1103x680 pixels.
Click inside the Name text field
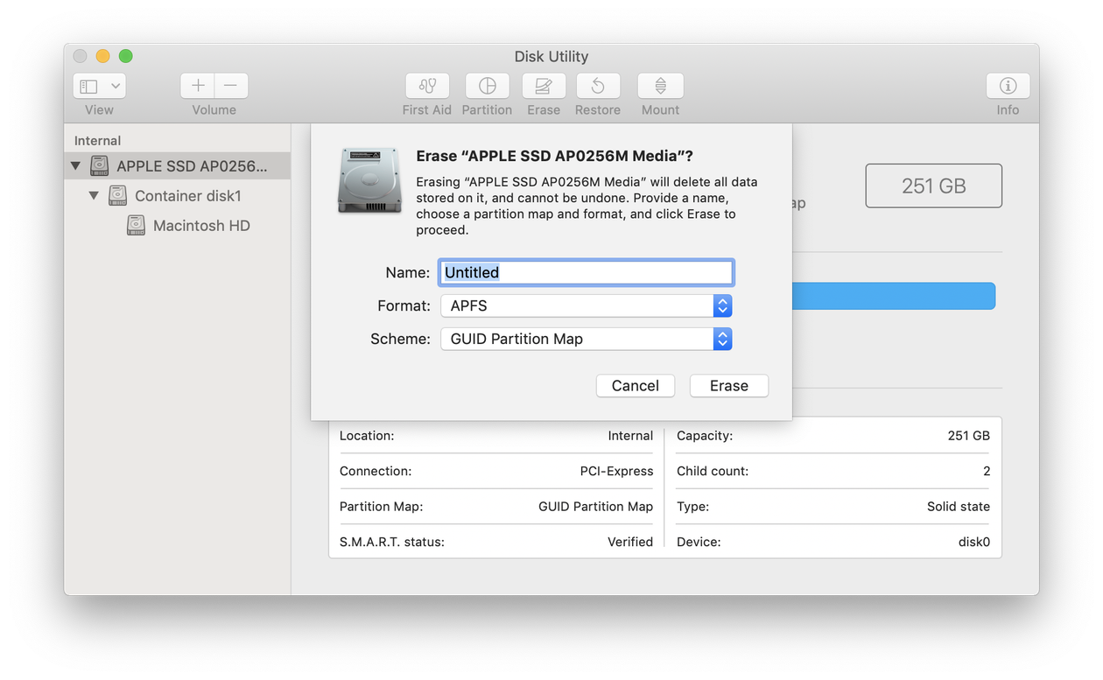[585, 272]
